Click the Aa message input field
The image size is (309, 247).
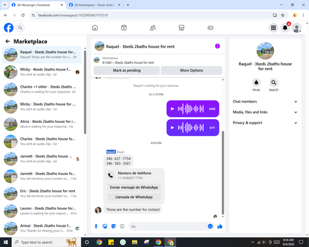point(168,227)
